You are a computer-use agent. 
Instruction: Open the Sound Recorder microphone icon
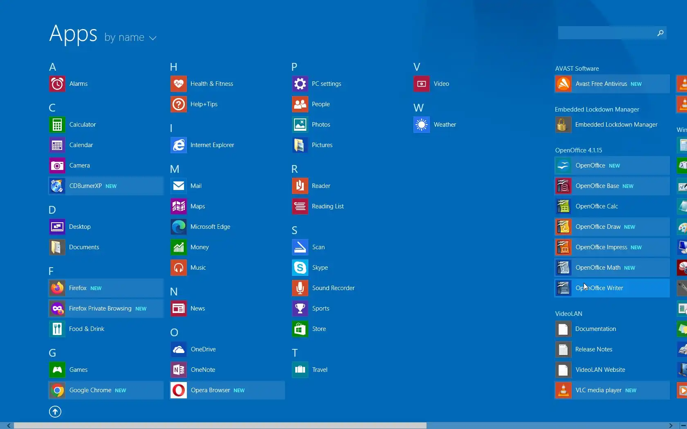(300, 288)
